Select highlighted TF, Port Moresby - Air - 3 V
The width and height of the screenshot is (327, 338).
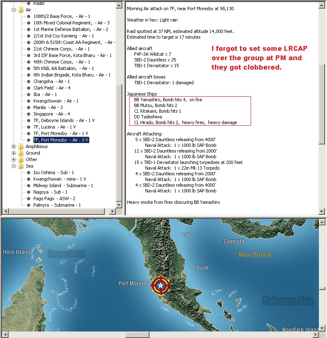61,140
